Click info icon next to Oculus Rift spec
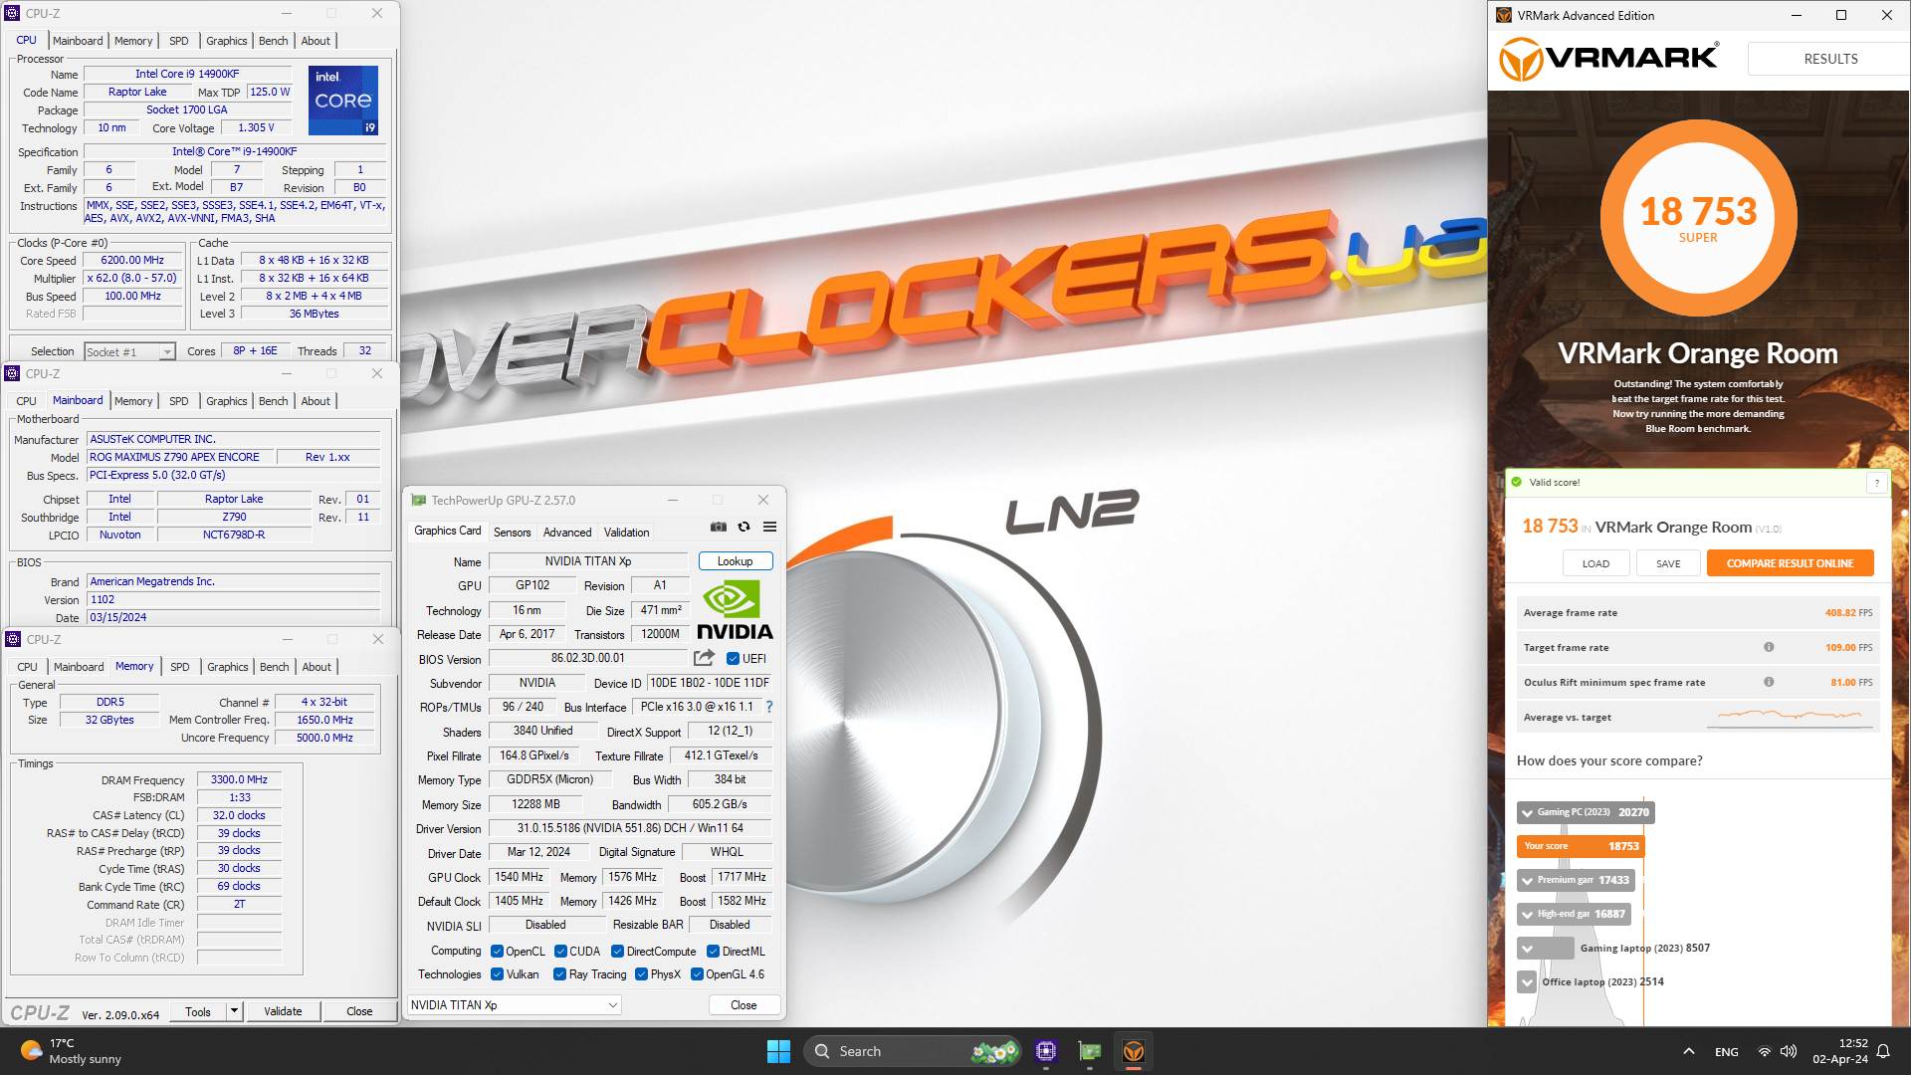This screenshot has width=1911, height=1075. click(1769, 682)
